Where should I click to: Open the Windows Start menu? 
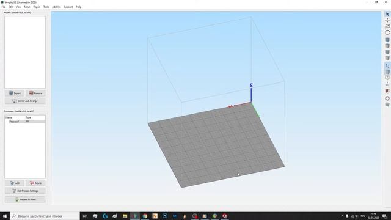pyautogui.click(x=5, y=216)
